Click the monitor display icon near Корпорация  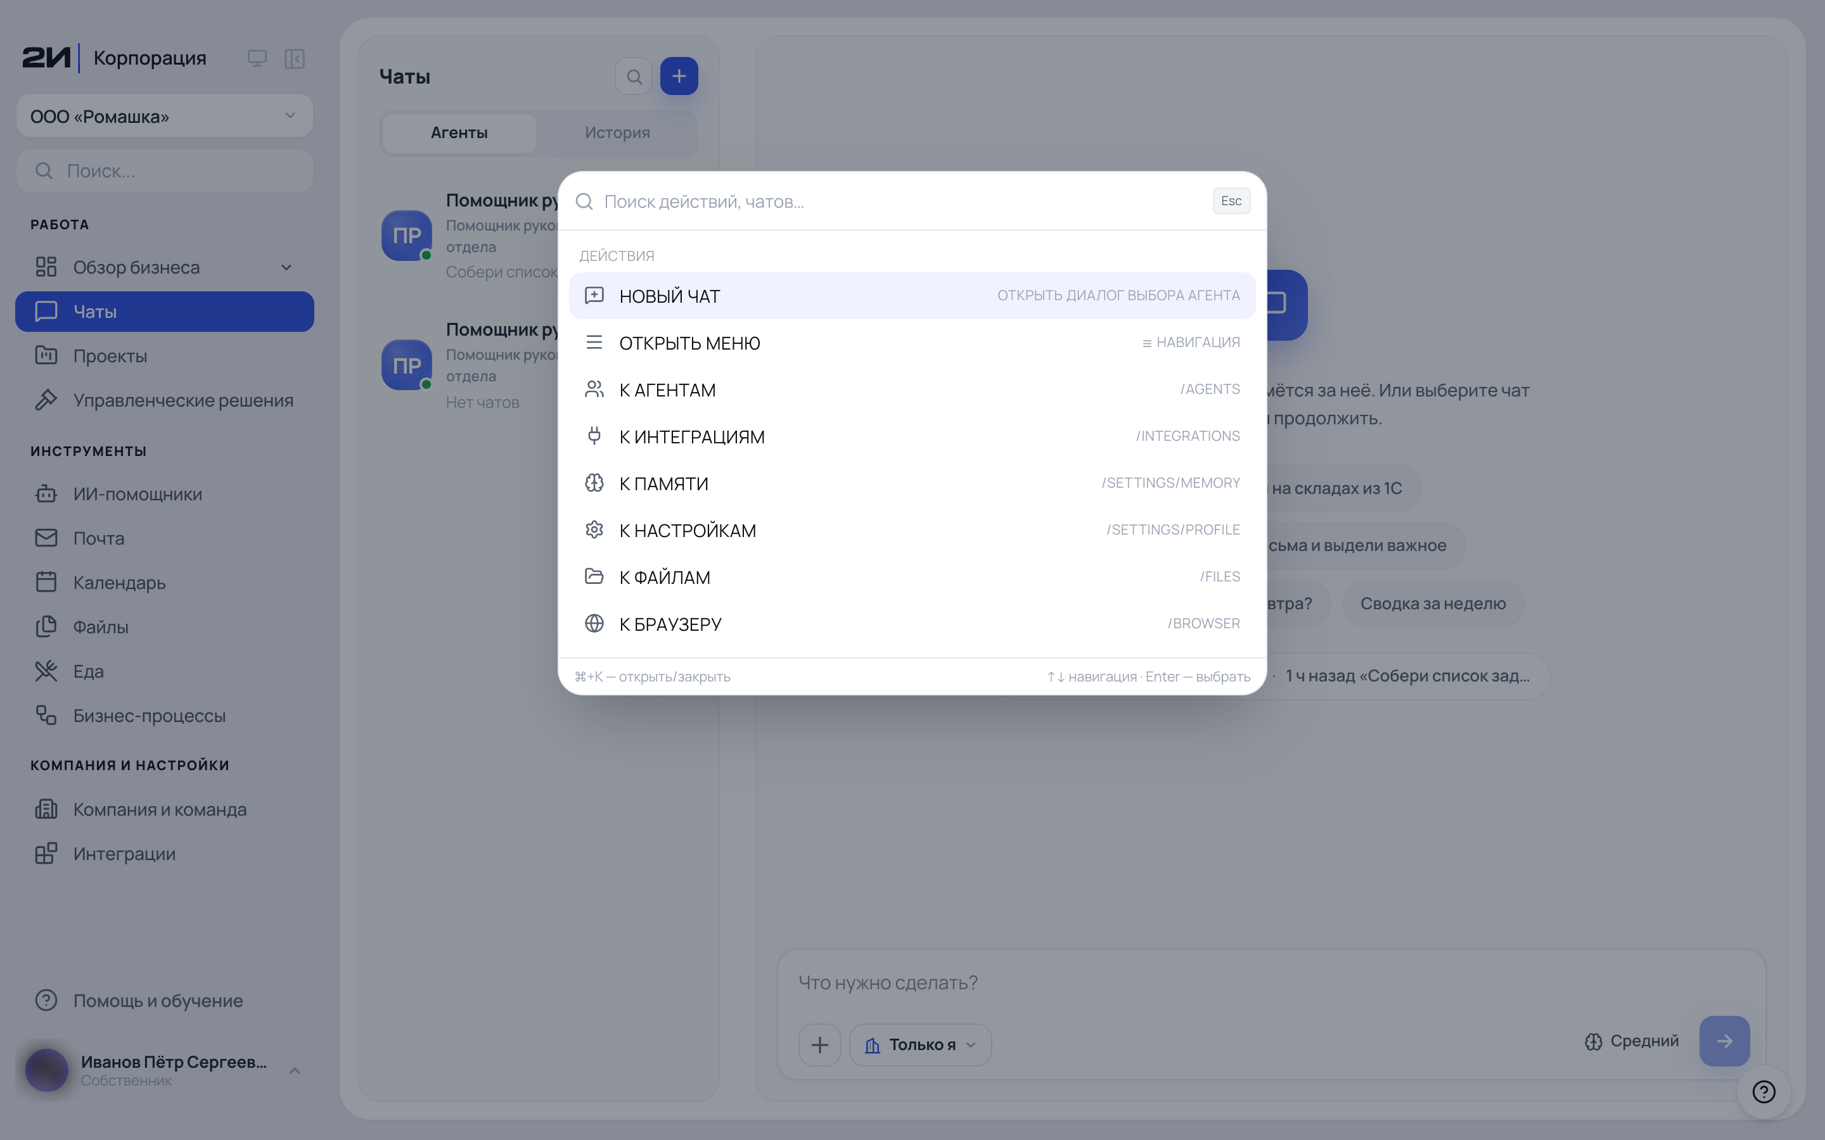[x=257, y=58]
